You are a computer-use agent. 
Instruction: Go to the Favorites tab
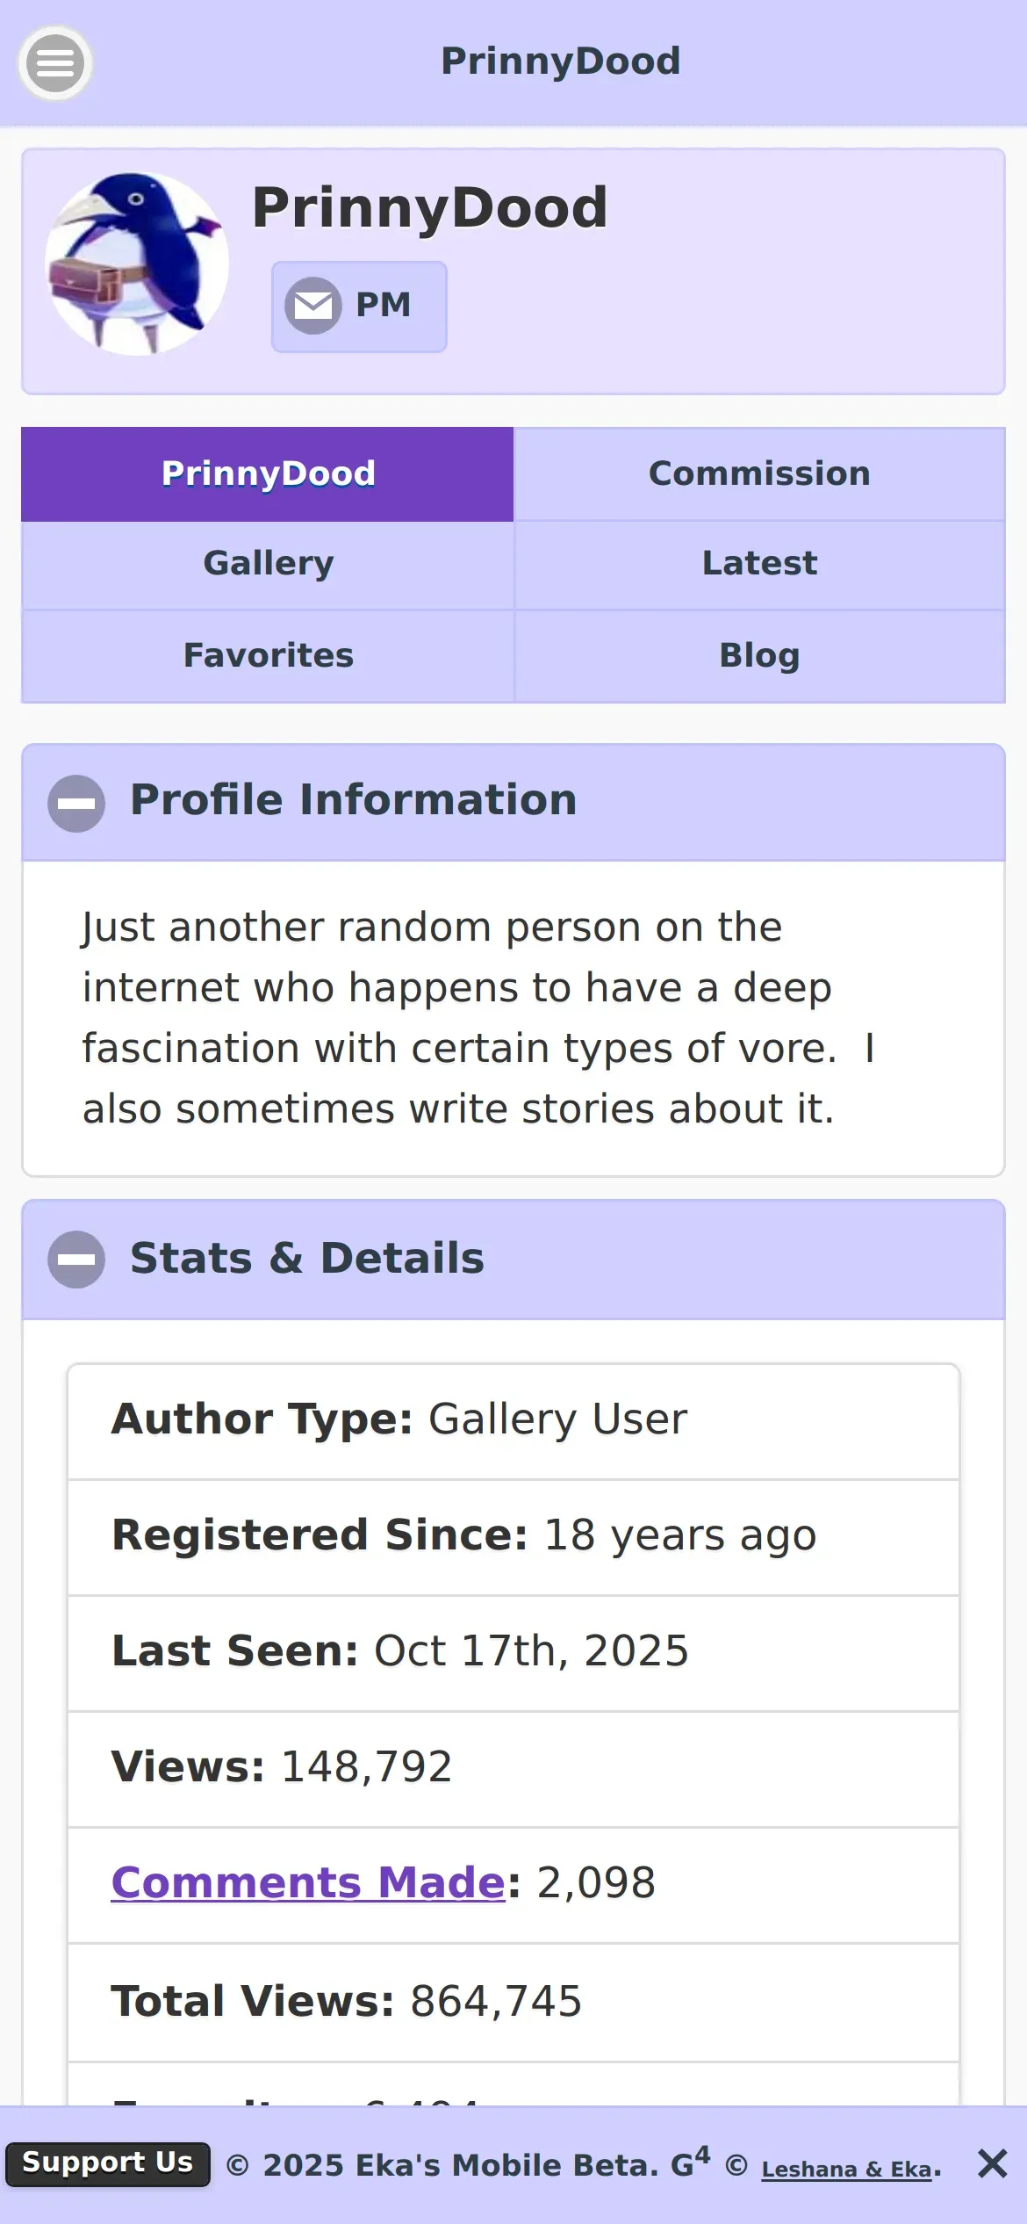[268, 655]
